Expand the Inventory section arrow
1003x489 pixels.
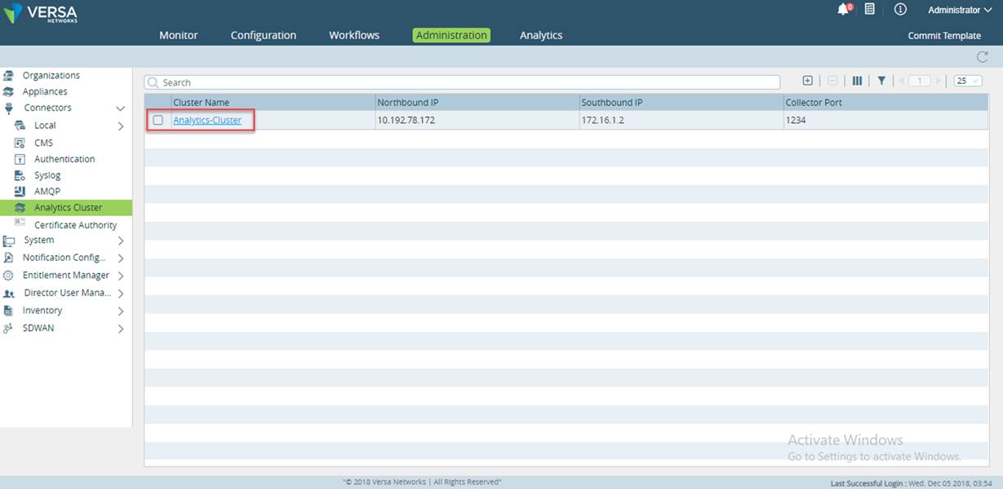[121, 311]
